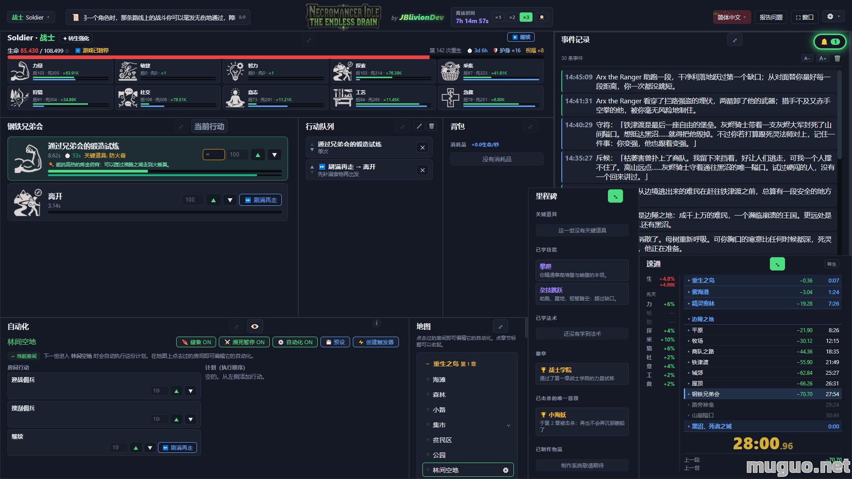Select ×2 game speed
The image size is (852, 479).
click(512, 17)
